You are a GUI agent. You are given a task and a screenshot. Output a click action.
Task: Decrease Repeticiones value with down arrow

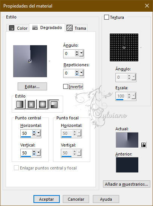[x=77, y=75]
